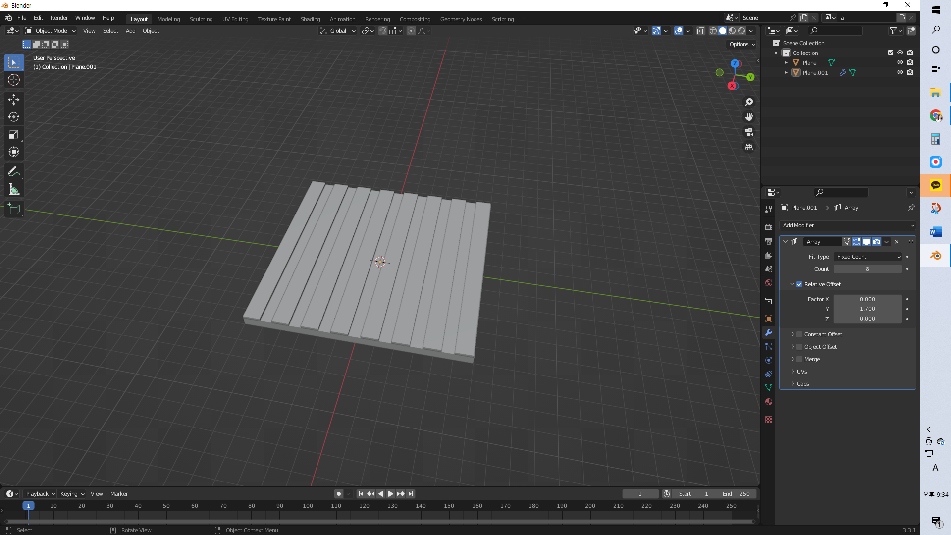Open the Fit Type dropdown

pyautogui.click(x=868, y=257)
